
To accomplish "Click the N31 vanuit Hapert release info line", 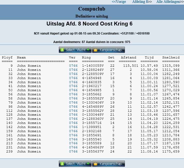I will pos(92,33).
